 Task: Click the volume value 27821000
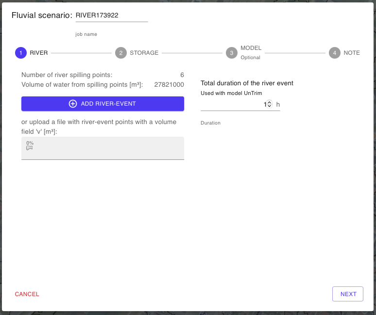[169, 84]
